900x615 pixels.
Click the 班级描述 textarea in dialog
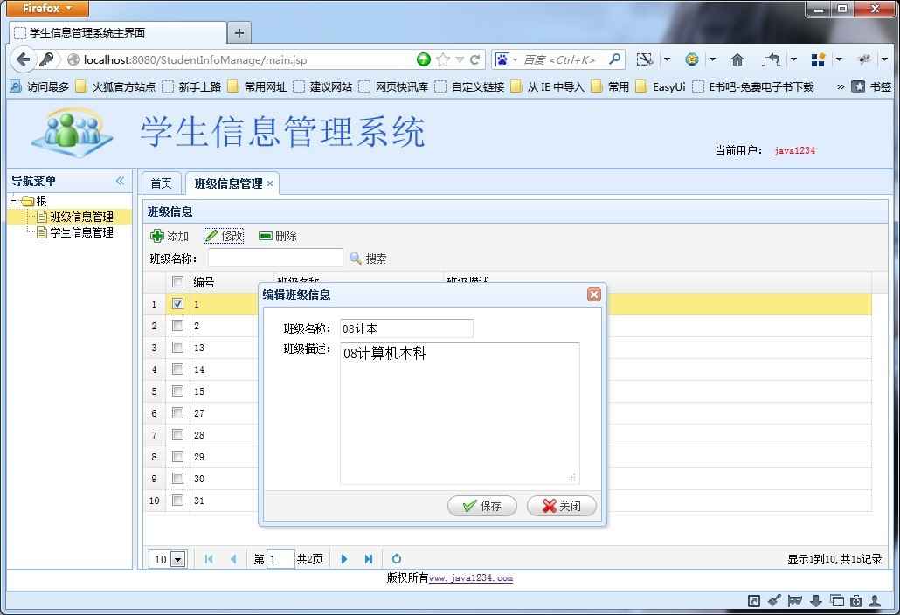click(460, 413)
